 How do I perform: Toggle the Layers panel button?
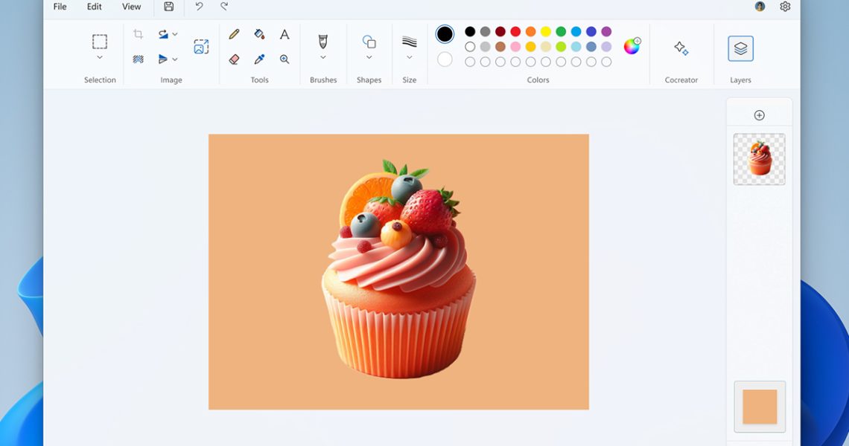coord(741,48)
